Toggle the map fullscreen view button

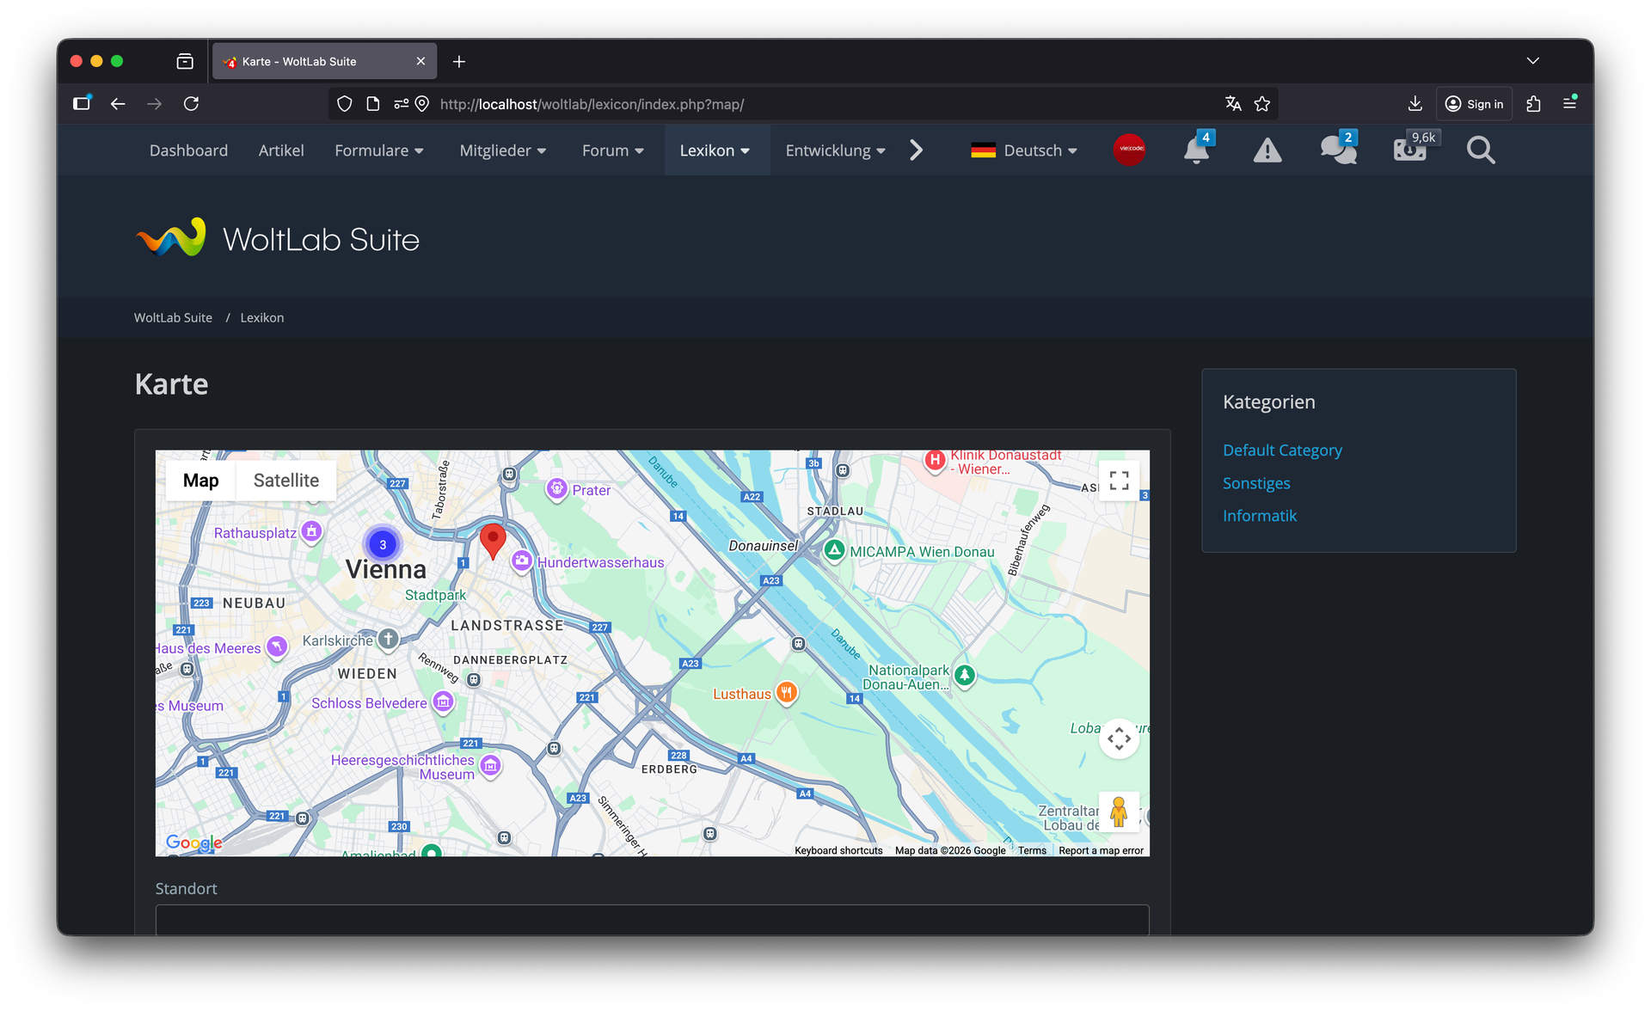click(x=1119, y=481)
